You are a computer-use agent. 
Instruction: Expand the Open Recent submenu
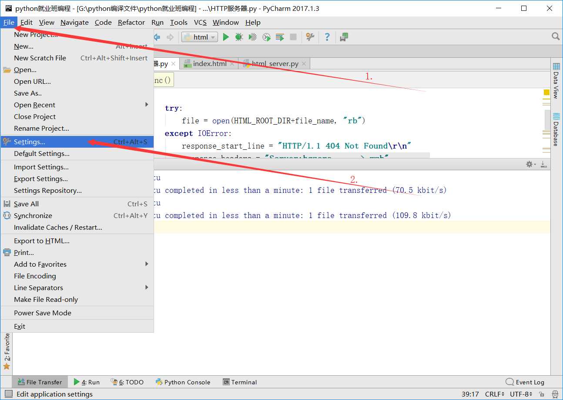click(x=77, y=105)
